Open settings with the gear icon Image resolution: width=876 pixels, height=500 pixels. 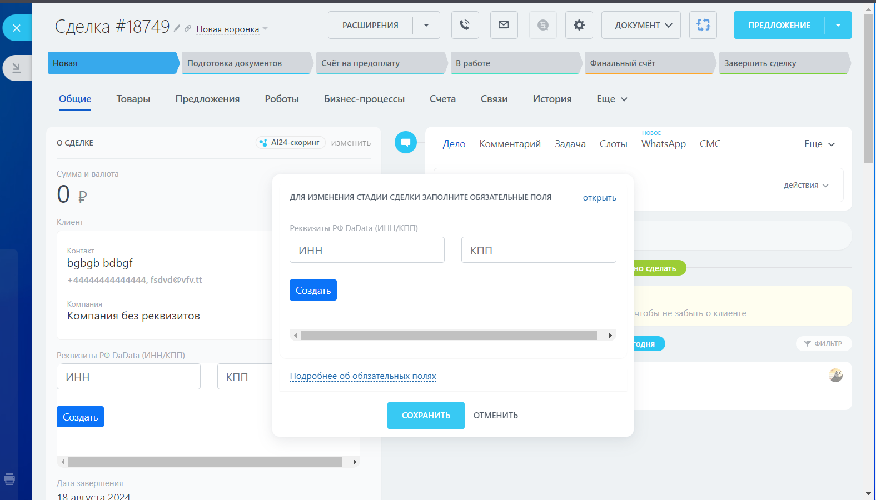pyautogui.click(x=579, y=25)
